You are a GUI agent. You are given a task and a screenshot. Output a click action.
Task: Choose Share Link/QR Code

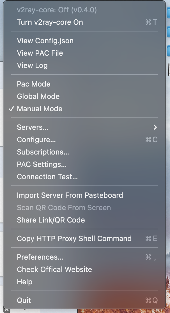point(51,220)
